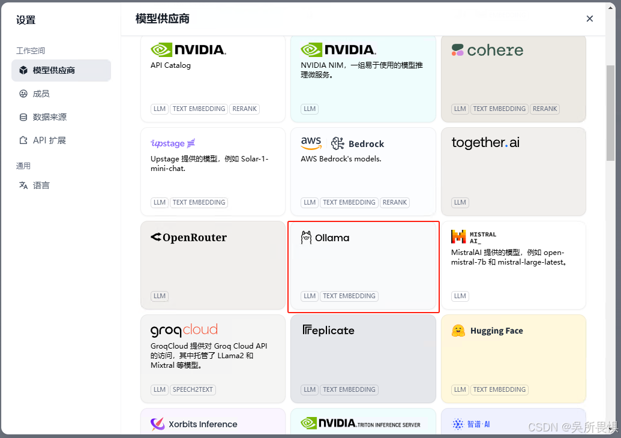This screenshot has height=438, width=621.
Task: Click the language translate icon
Action: click(23, 185)
